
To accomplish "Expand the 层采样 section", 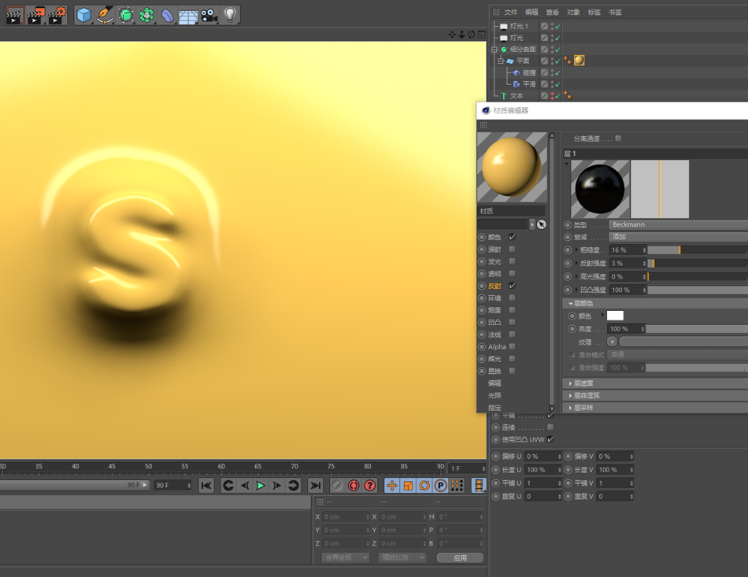I will [x=571, y=408].
